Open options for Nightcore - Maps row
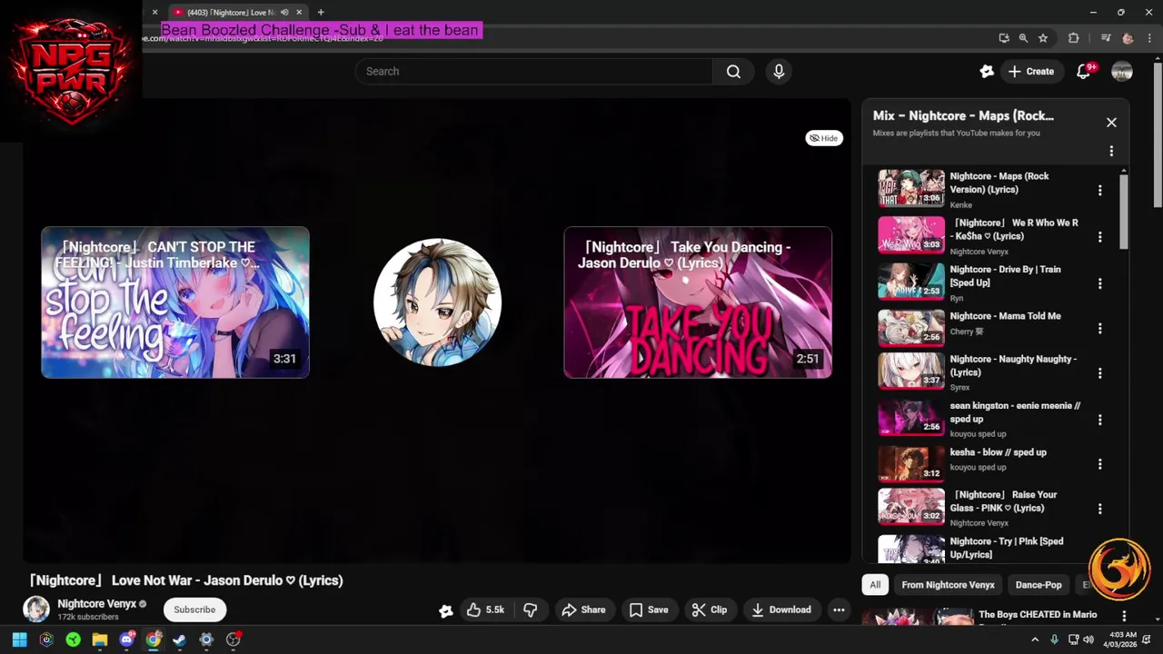Viewport: 1163px width, 654px height. pyautogui.click(x=1099, y=191)
